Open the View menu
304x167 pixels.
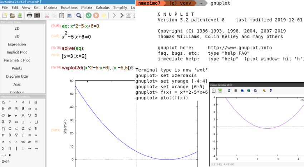pos(26,8)
